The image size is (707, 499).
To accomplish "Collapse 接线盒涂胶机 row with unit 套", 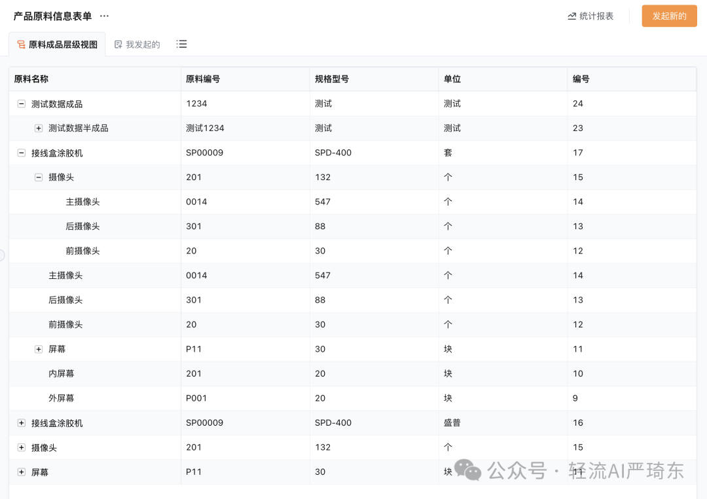I will 21,153.
